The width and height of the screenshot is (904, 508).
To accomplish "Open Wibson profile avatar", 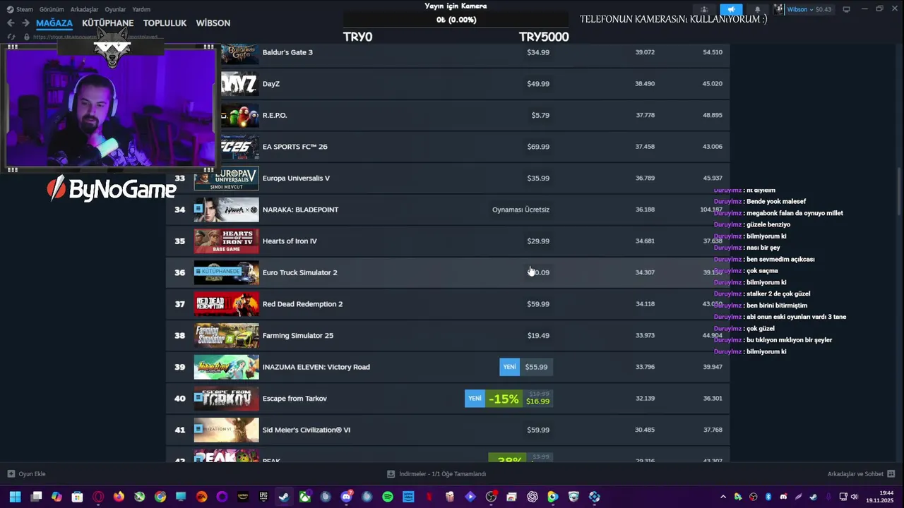I will pyautogui.click(x=779, y=10).
